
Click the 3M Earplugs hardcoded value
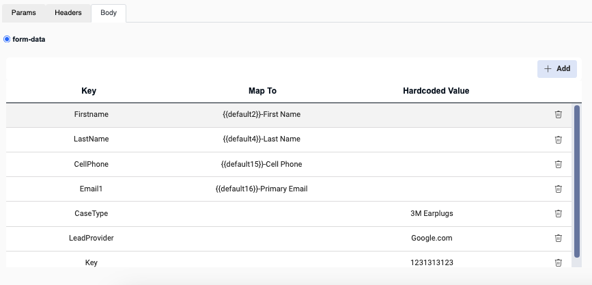coord(432,213)
